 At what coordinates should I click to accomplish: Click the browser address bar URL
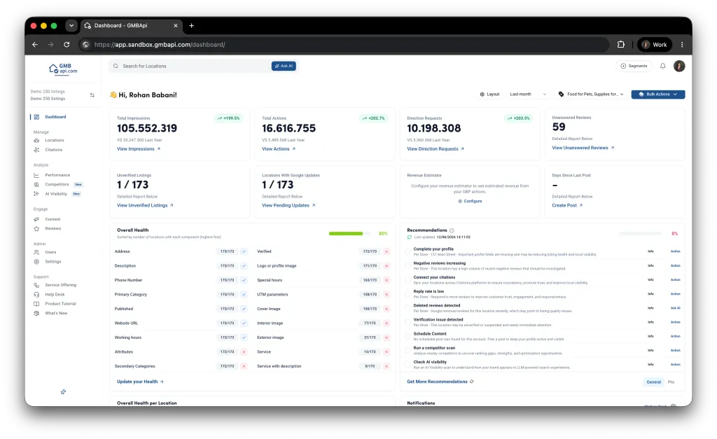coord(160,45)
